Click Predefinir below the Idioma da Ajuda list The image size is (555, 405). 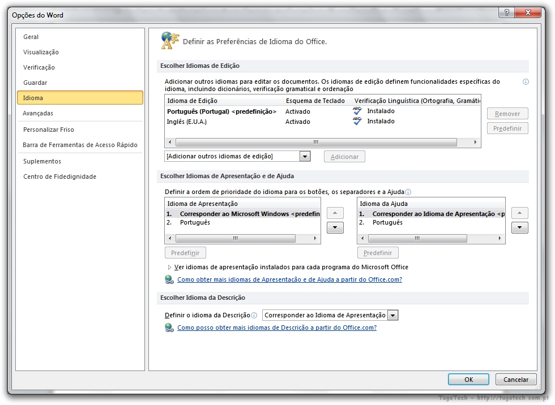[378, 253]
